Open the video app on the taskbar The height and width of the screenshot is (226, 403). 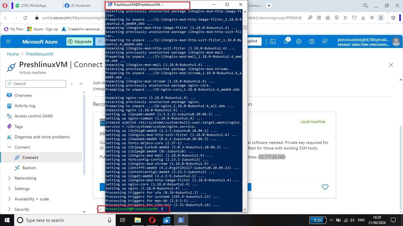point(166,220)
